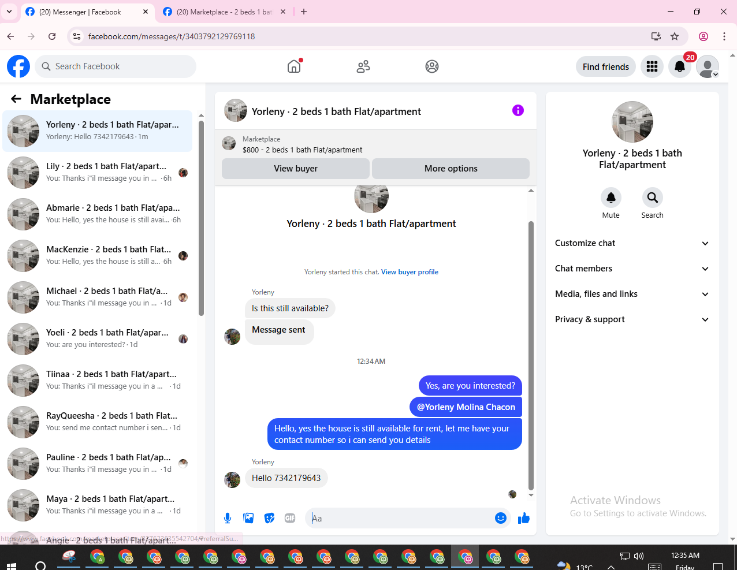Open the View buyer profile link
The image size is (737, 570).
pyautogui.click(x=410, y=272)
